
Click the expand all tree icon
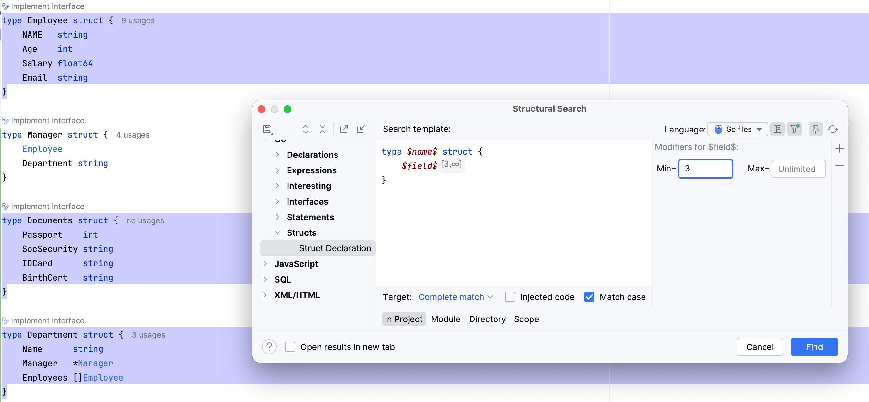305,129
